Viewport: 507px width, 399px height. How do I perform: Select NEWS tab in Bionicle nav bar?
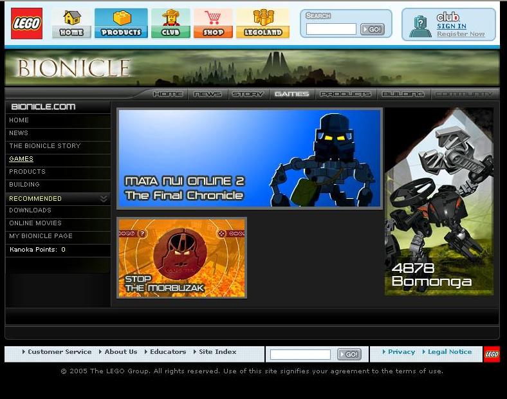coord(207,94)
